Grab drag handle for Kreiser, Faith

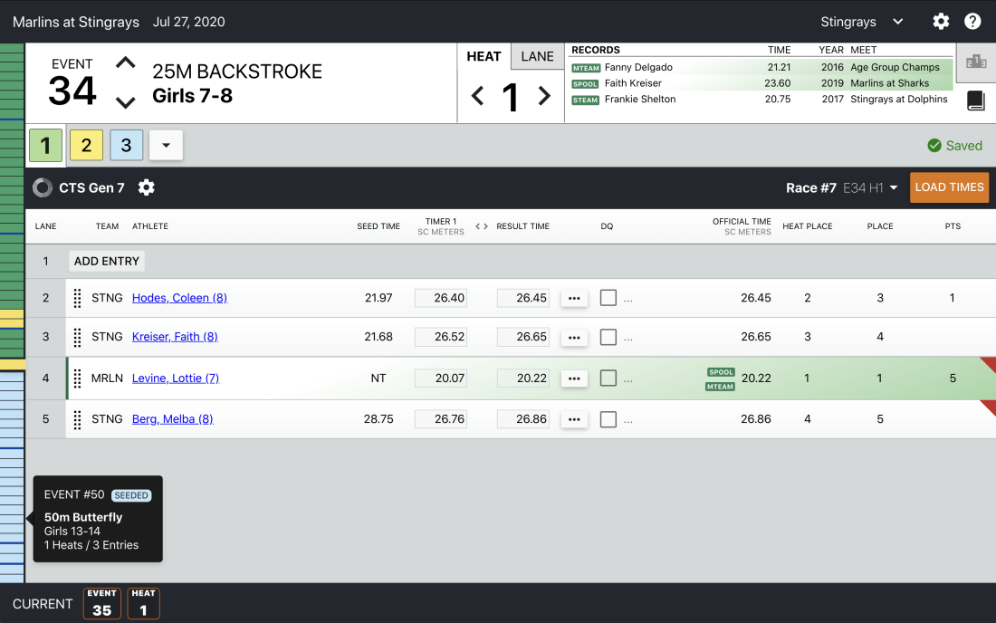point(78,337)
